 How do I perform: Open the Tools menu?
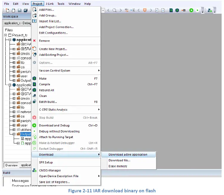[61, 4]
